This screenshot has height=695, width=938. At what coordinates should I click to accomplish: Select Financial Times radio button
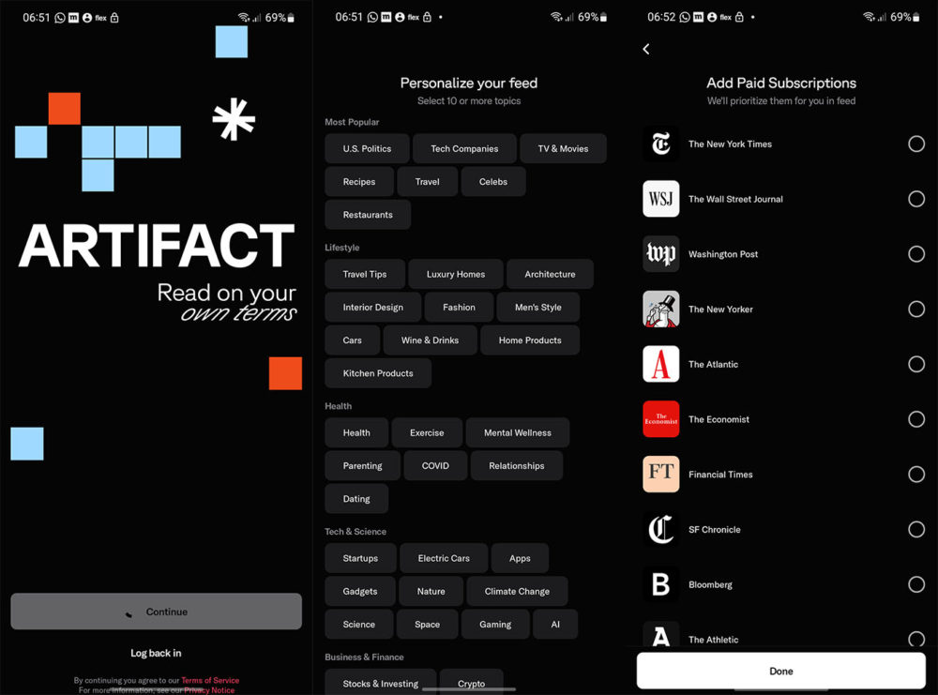(915, 475)
